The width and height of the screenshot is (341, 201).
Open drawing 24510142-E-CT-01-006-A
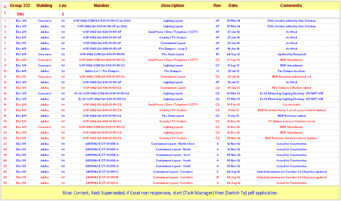click(102, 144)
